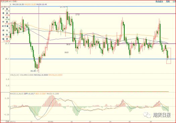The height and width of the screenshot is (123, 176).
Task: Select the 开盘 label in info panel
Action: 5,9
